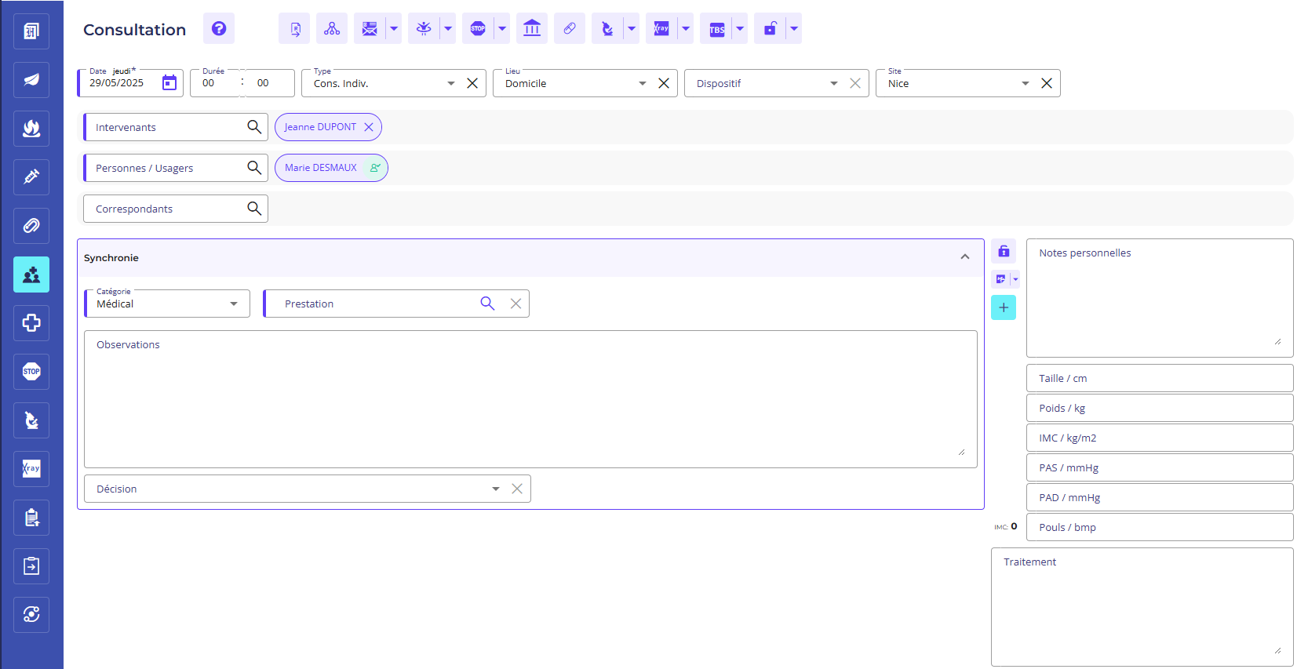Open the Décision dropdown arrow
The width and height of the screenshot is (1297, 669).
[x=496, y=489]
